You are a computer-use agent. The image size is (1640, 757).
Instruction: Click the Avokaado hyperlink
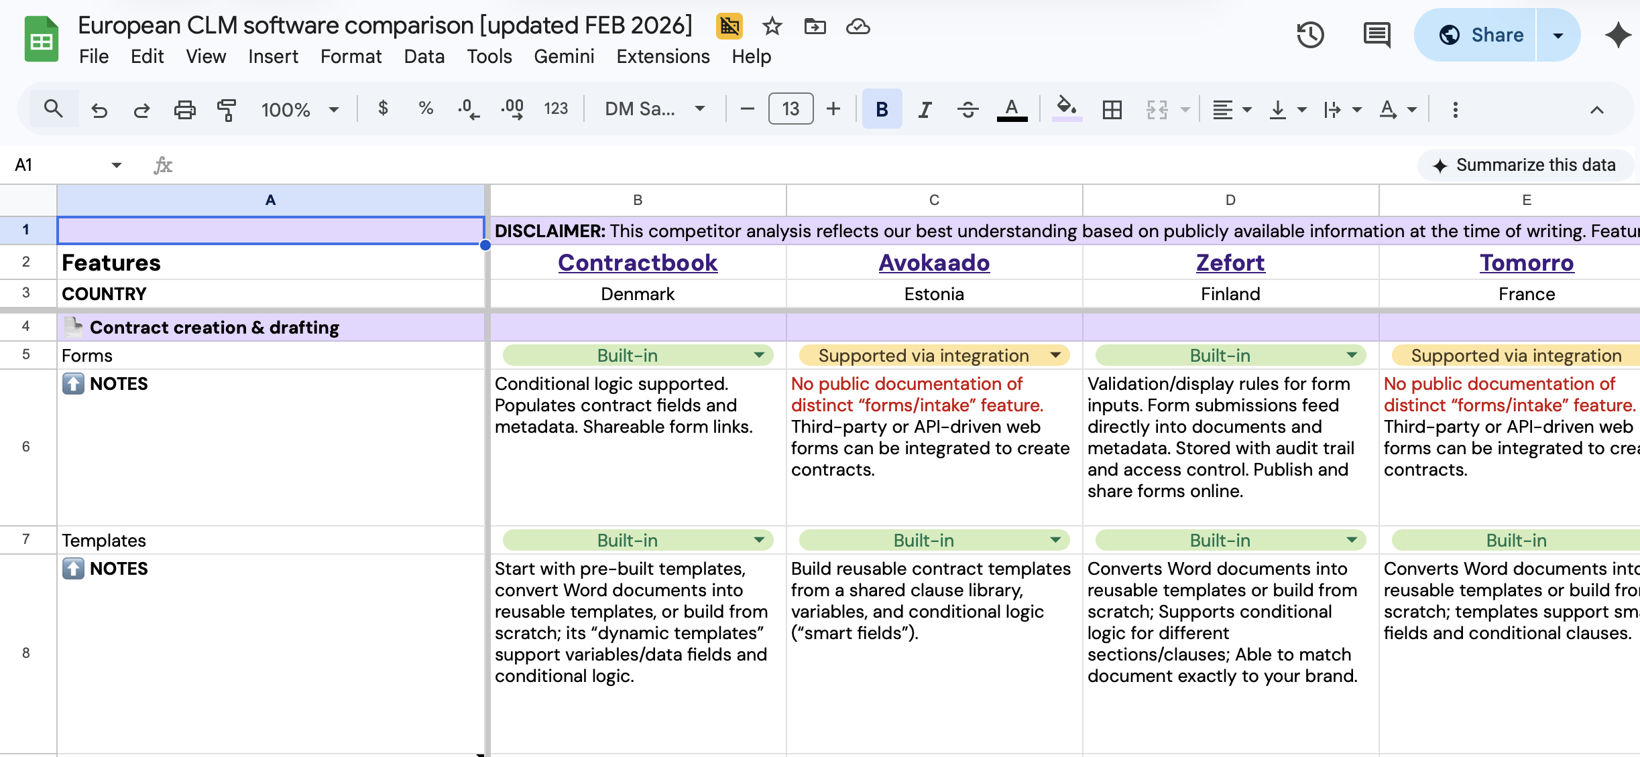pyautogui.click(x=933, y=263)
